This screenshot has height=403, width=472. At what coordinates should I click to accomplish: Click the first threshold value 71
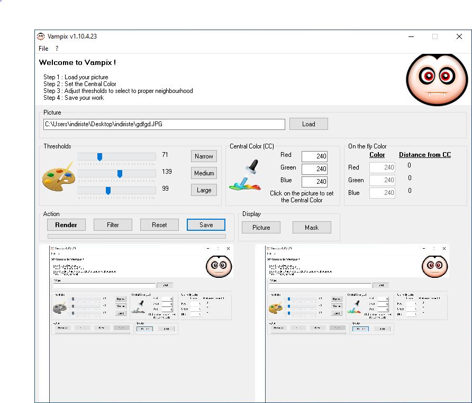(x=165, y=155)
